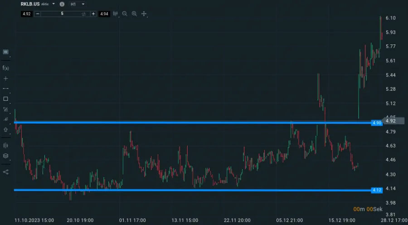Select the rectangle shape drawing tool
The width and height of the screenshot is (408, 225).
click(x=6, y=98)
